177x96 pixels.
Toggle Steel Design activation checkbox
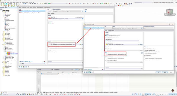point(49,23)
